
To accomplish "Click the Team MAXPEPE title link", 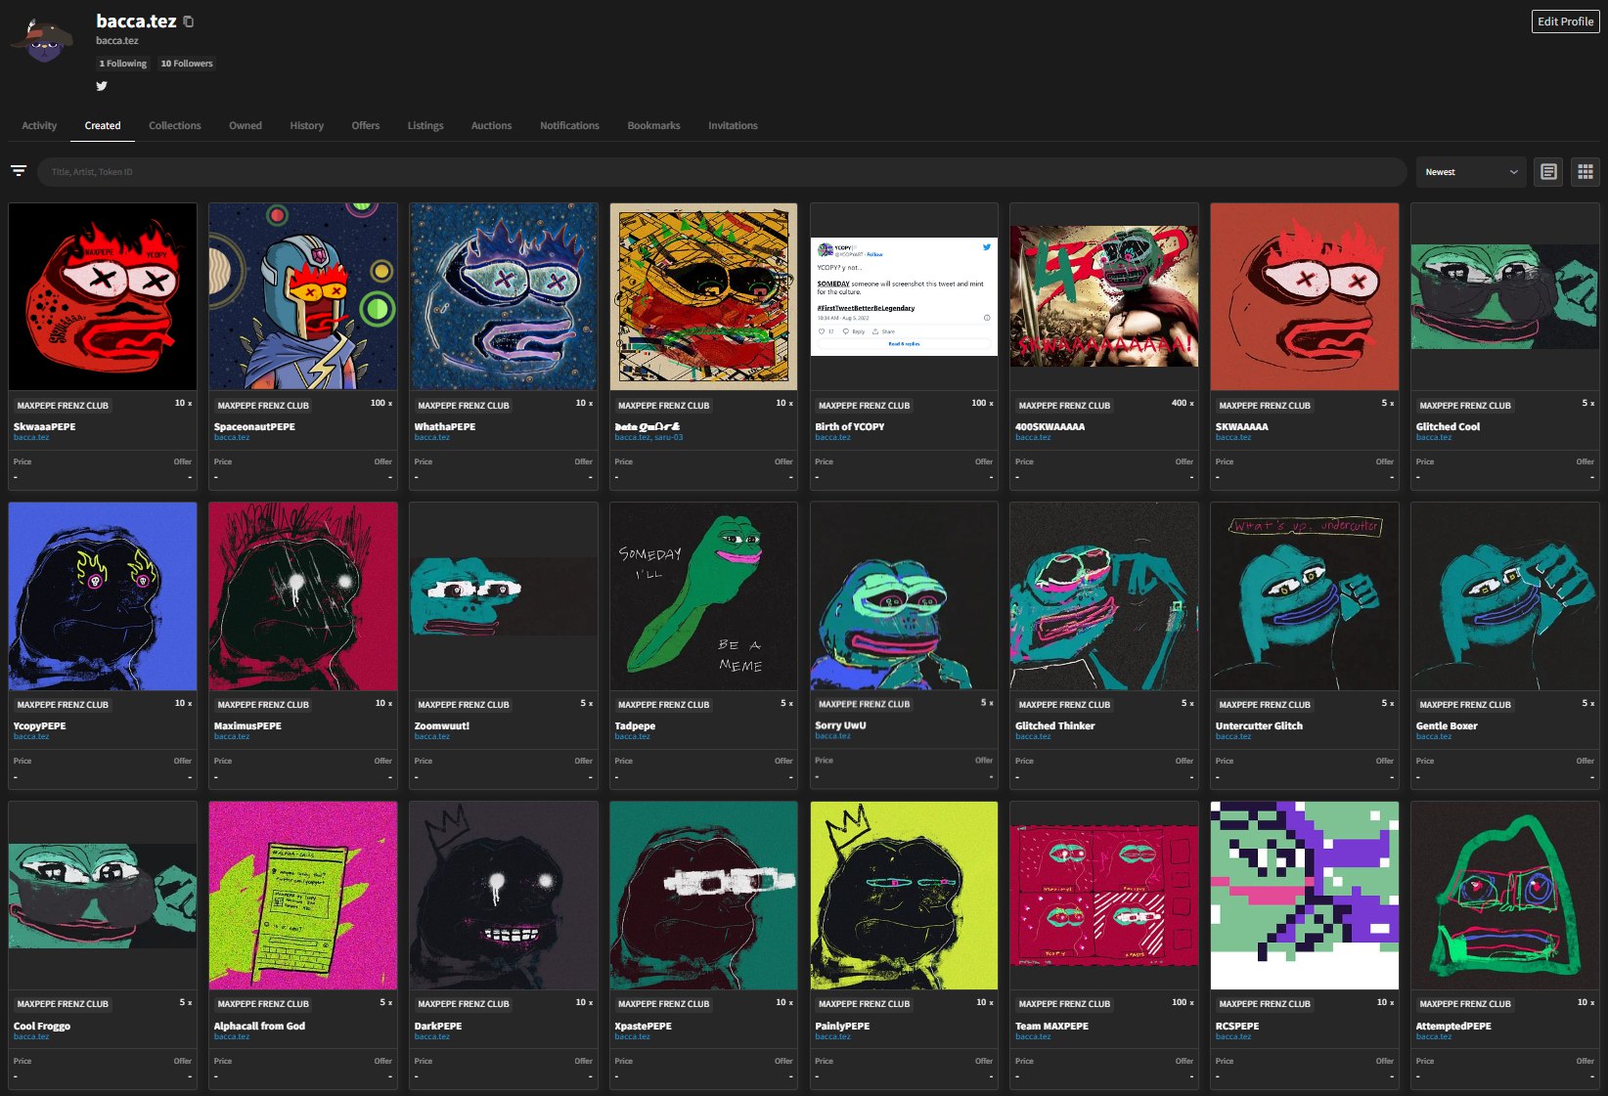I will coord(1051,1026).
